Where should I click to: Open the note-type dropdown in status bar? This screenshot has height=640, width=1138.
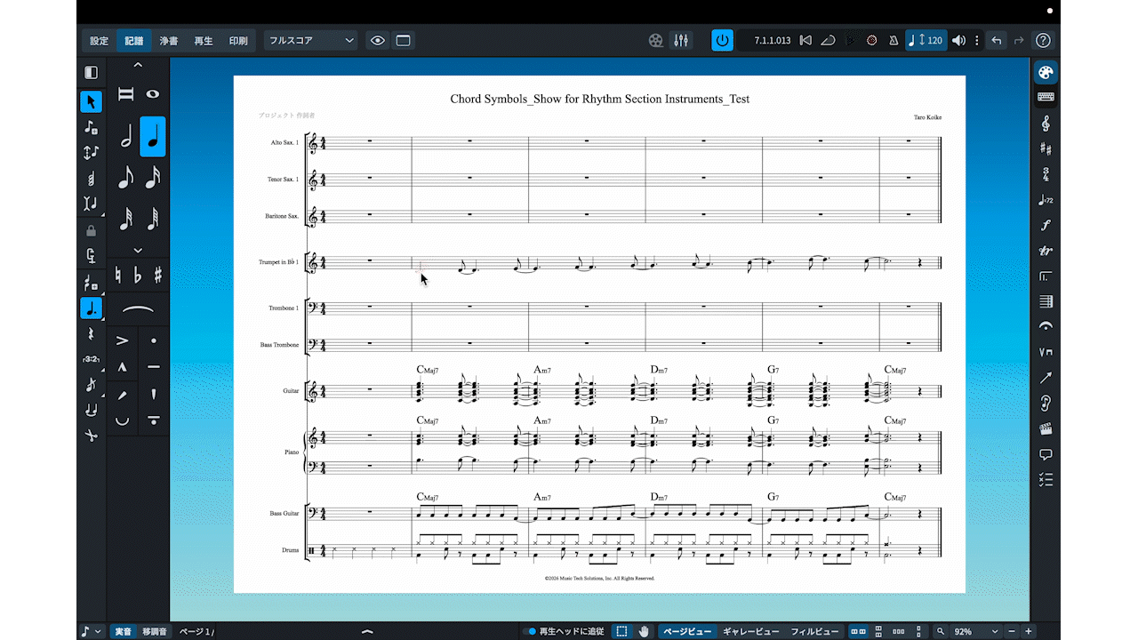coord(91,631)
